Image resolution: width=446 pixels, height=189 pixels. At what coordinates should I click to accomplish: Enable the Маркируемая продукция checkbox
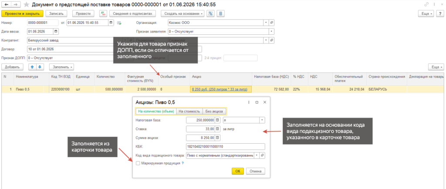(138, 163)
